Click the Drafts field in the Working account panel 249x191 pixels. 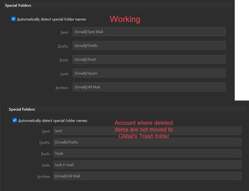(x=149, y=45)
